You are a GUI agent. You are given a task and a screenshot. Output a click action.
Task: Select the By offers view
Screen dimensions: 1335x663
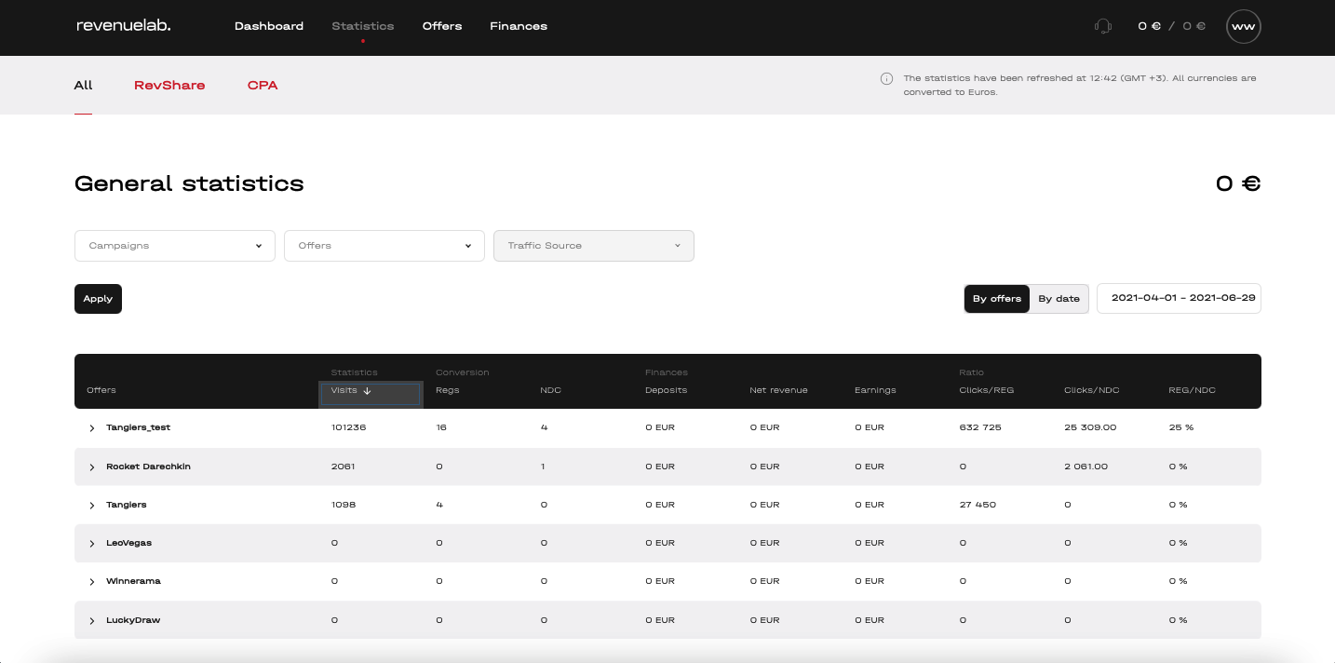tap(997, 299)
